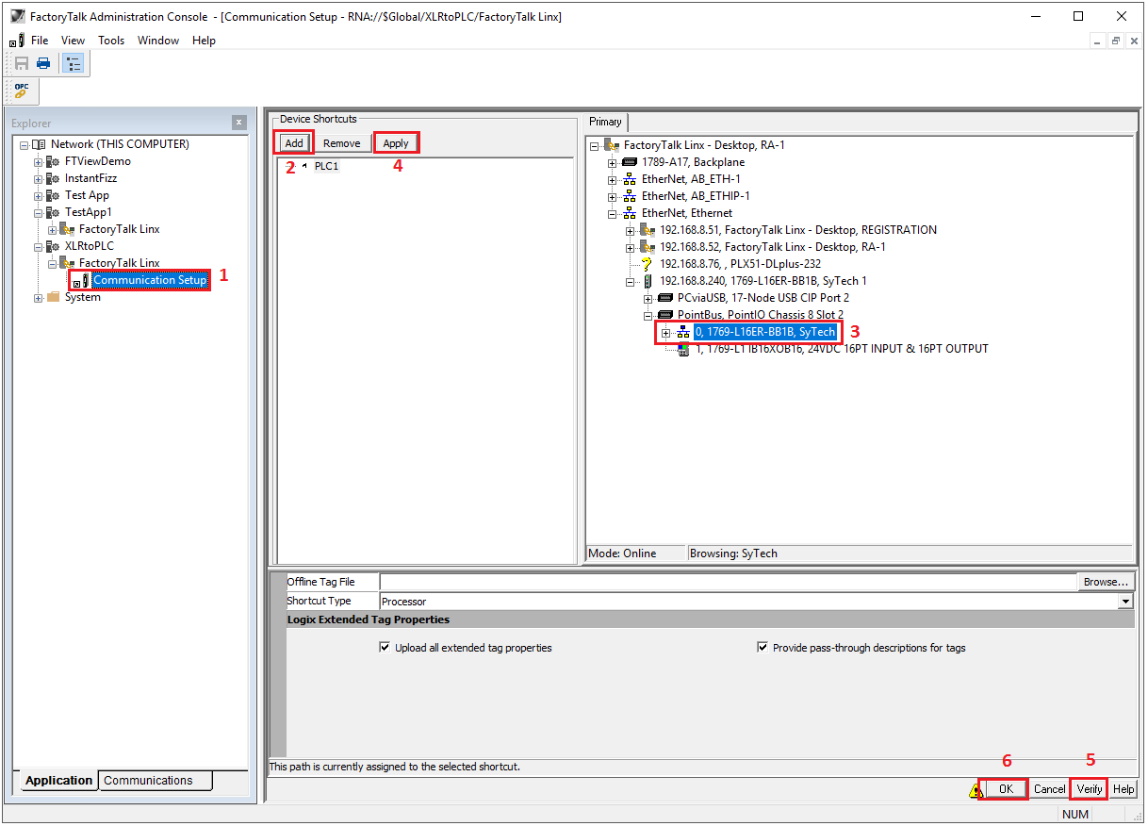Expand the 192.168.8.51 REGISTRATION node

[x=631, y=230]
